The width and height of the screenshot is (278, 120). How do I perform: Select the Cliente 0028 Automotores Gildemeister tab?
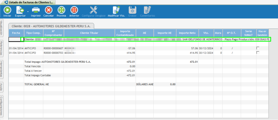pos(51,26)
